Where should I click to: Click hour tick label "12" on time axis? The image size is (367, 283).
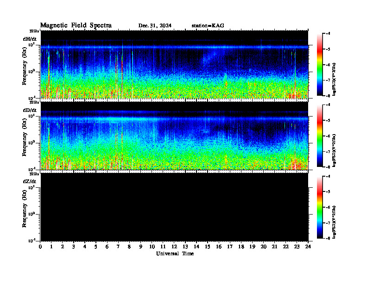click(174, 246)
